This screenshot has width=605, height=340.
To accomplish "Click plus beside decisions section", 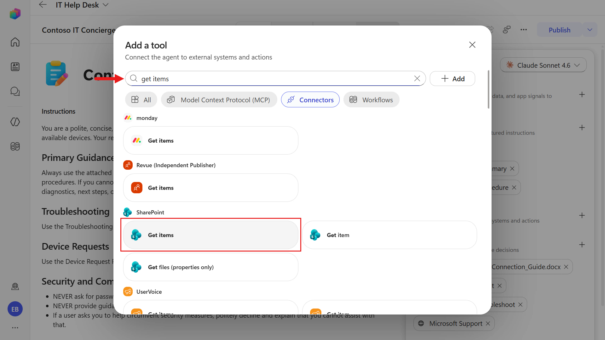I will coord(582,245).
